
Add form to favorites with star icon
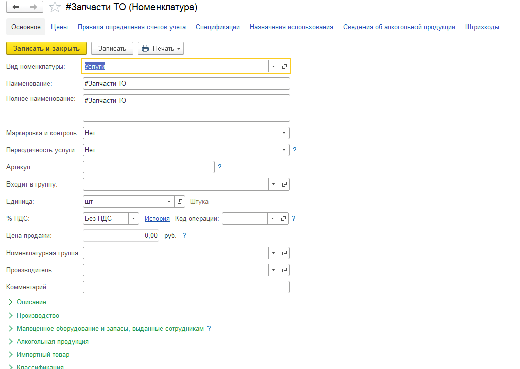pos(55,8)
